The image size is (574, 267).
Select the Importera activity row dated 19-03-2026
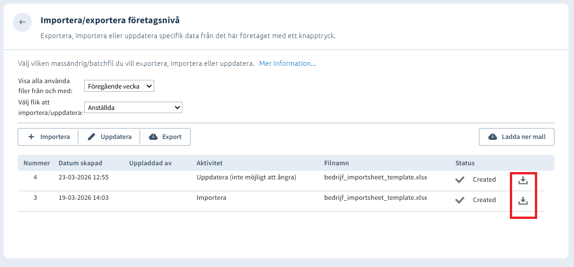click(x=211, y=198)
